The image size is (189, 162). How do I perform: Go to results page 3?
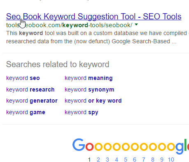tap(107, 160)
